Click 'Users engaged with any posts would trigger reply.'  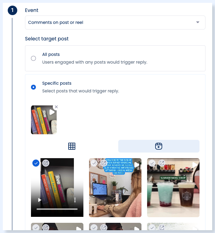(x=95, y=62)
